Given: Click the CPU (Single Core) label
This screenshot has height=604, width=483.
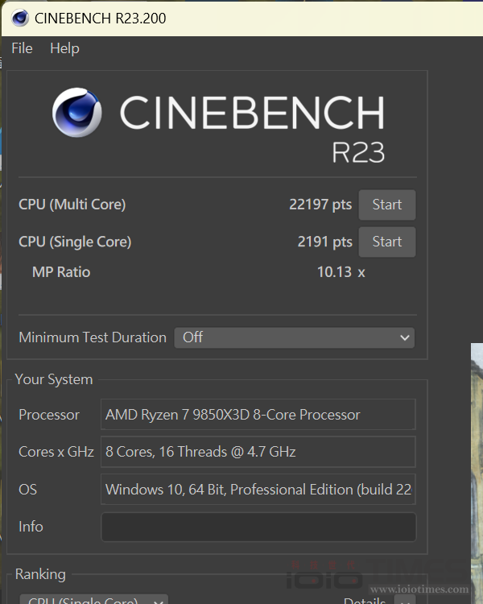Looking at the screenshot, I should [x=75, y=242].
